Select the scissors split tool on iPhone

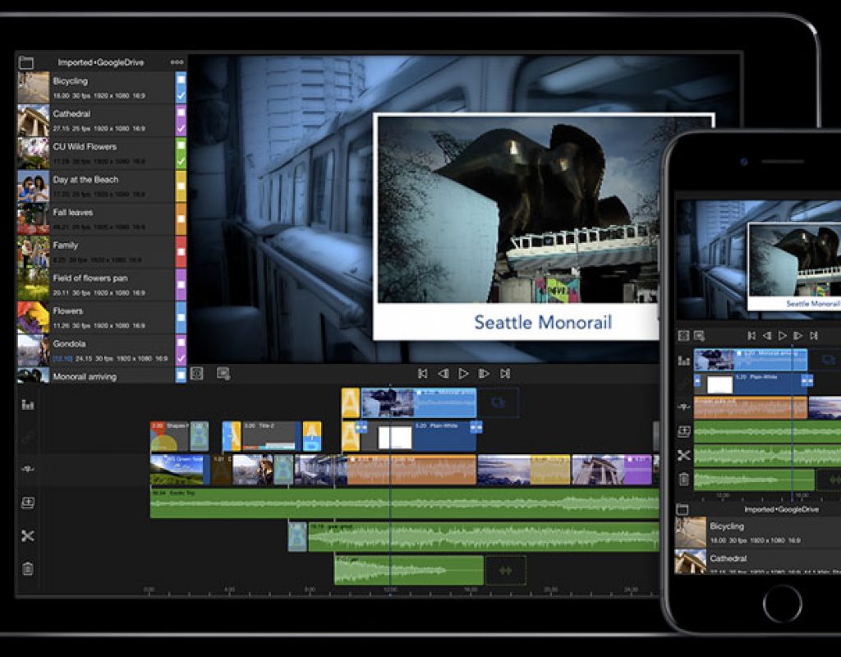click(683, 455)
